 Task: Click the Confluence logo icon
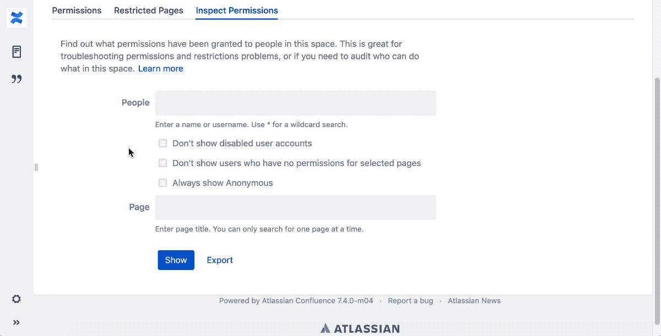tap(17, 18)
